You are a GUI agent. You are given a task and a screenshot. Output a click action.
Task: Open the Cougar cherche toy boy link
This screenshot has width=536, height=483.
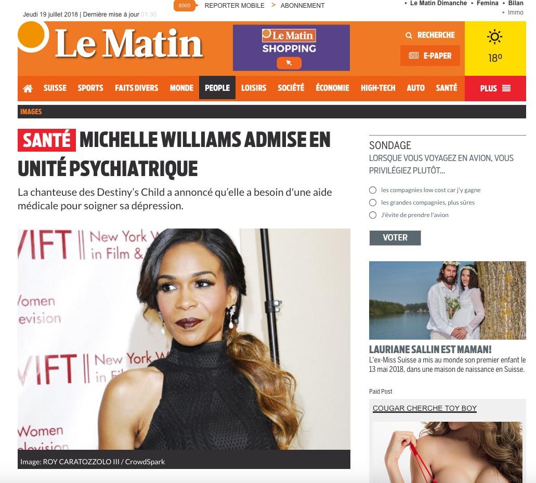[425, 408]
